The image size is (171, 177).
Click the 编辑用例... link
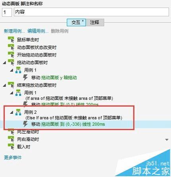[38, 31]
